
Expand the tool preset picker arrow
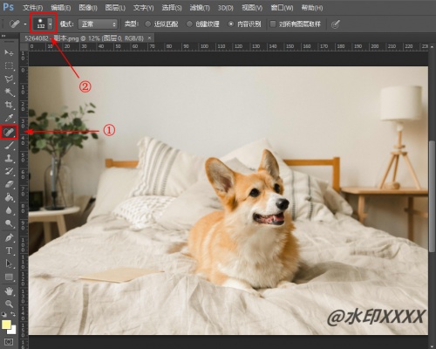[25, 24]
